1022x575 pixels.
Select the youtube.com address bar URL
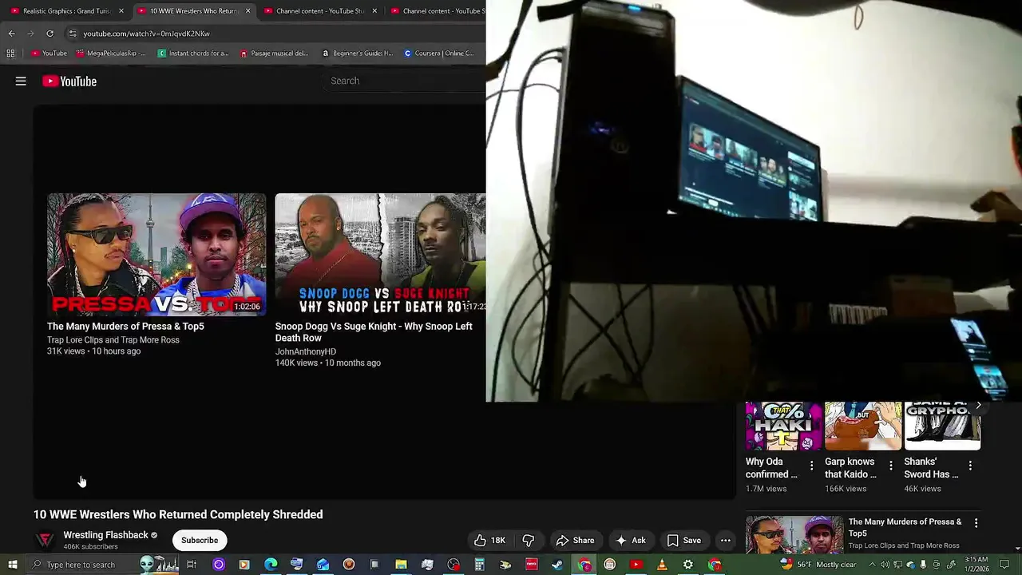click(x=147, y=34)
